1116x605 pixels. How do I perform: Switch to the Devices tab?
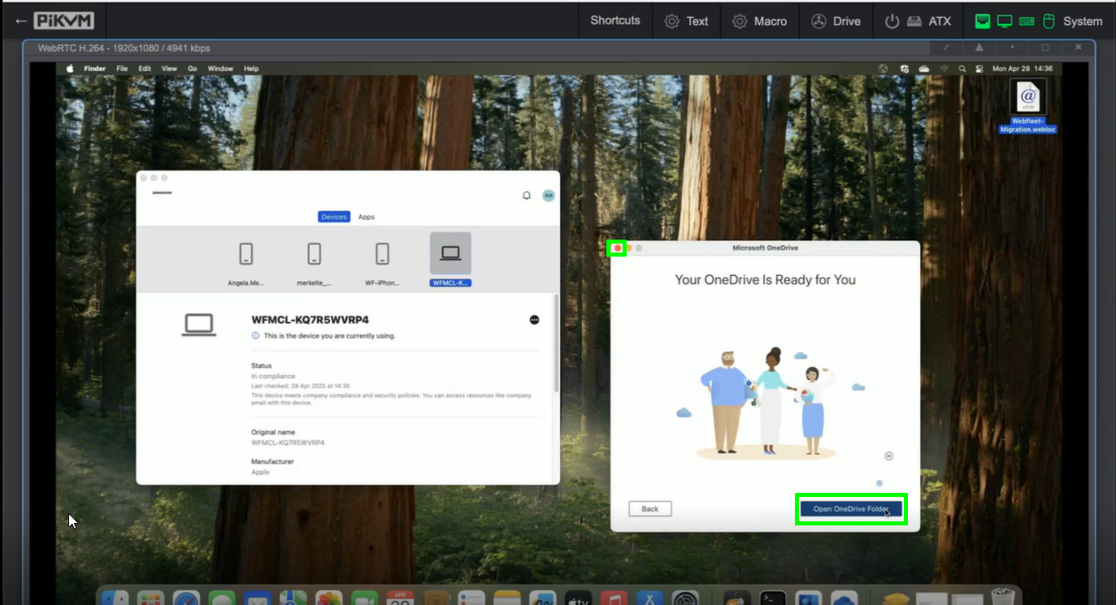pyautogui.click(x=334, y=217)
